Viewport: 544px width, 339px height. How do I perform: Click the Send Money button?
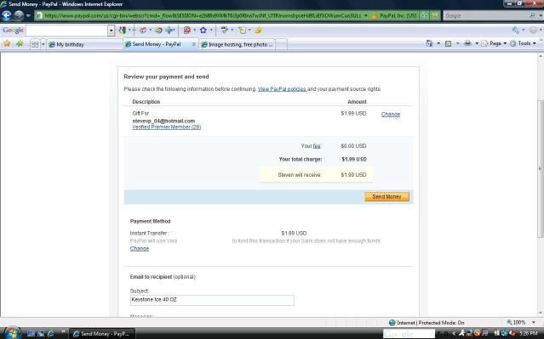coord(387,196)
